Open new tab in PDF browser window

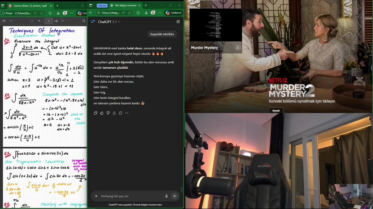click(x=57, y=6)
